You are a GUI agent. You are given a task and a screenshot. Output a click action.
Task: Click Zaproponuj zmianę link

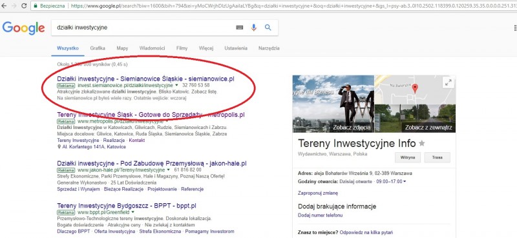click(x=317, y=193)
